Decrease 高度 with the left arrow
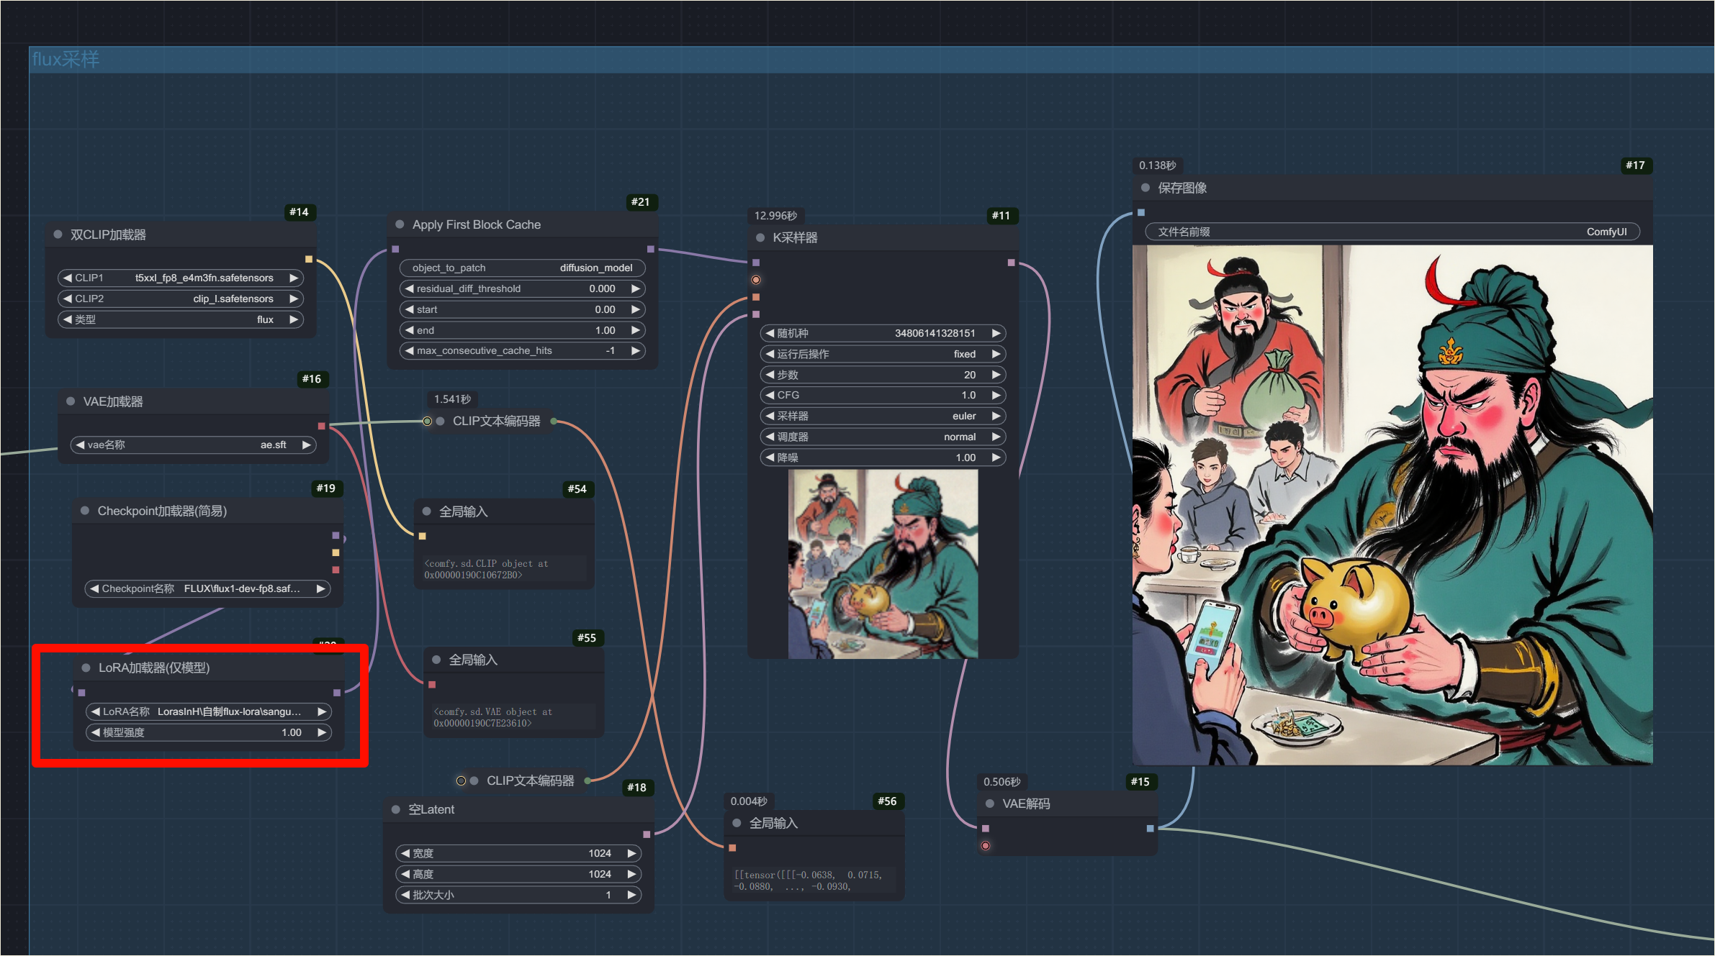 (x=405, y=874)
